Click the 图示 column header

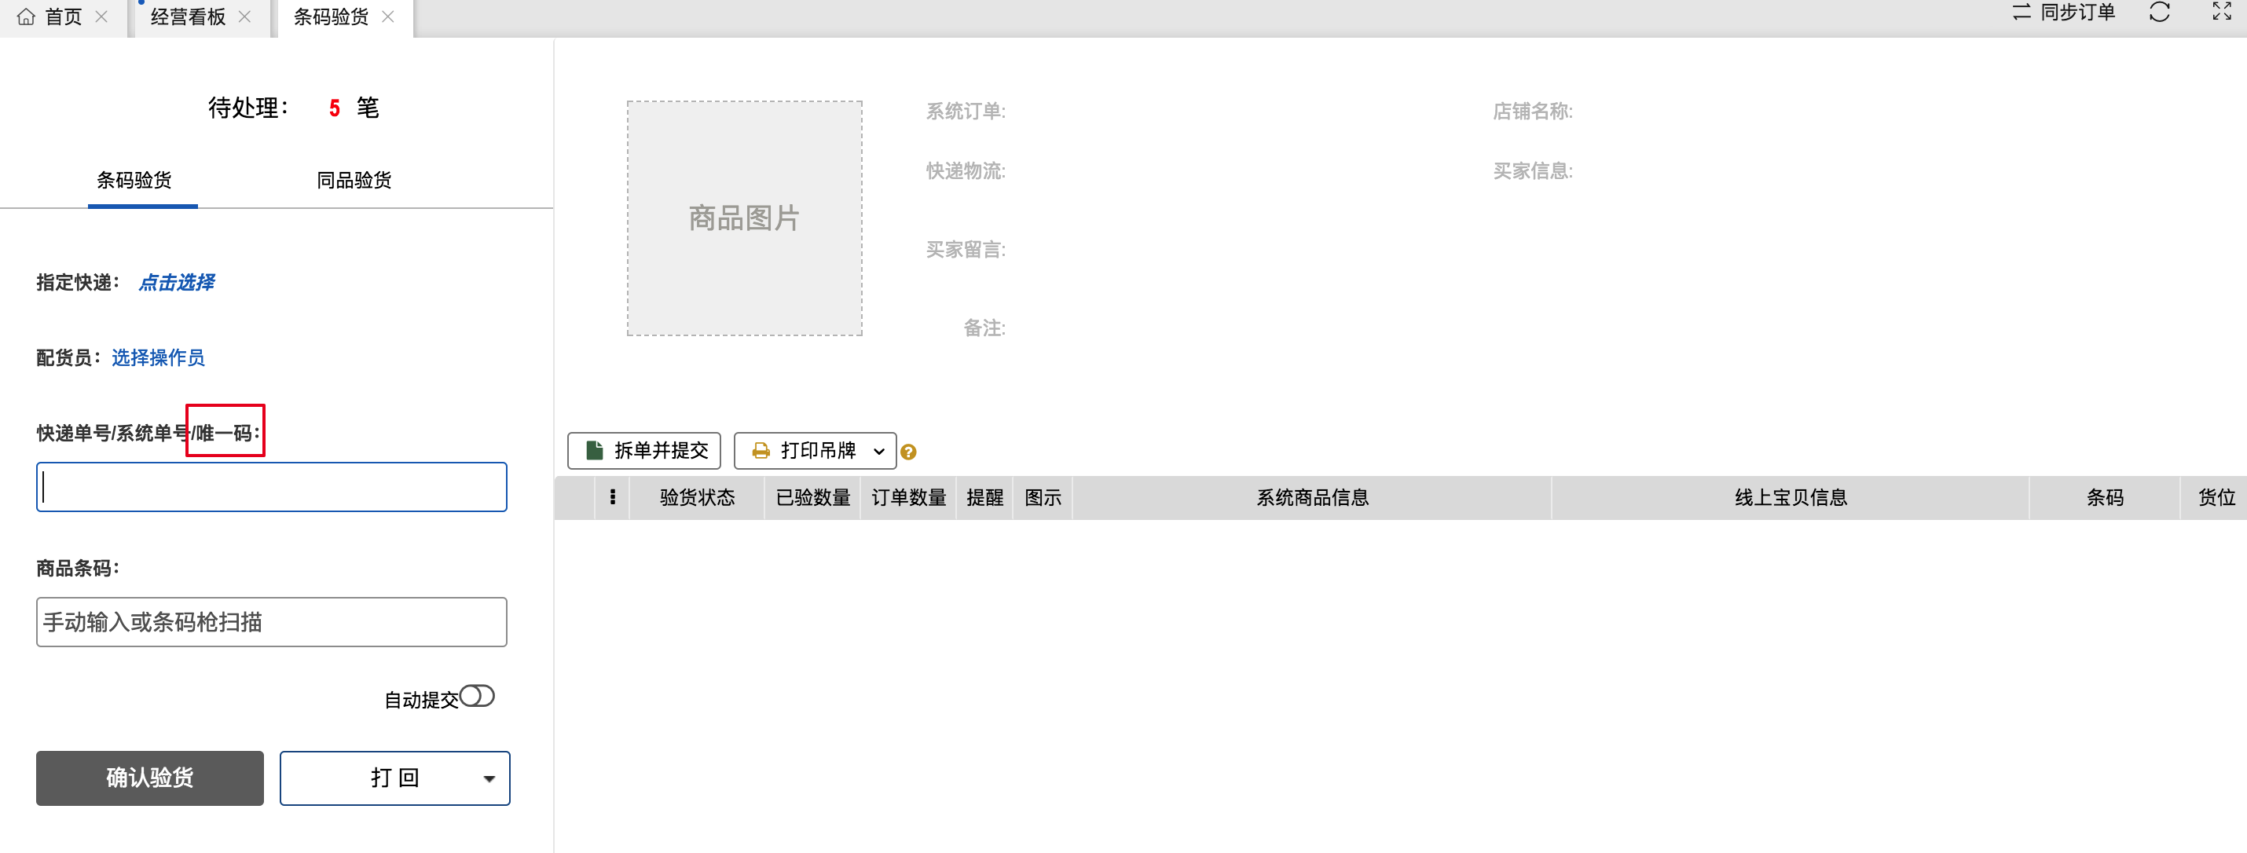tap(1043, 497)
